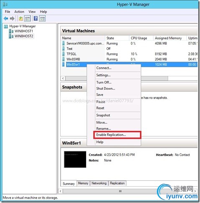Select the ServiceVM00005.upc.com row

129,43
